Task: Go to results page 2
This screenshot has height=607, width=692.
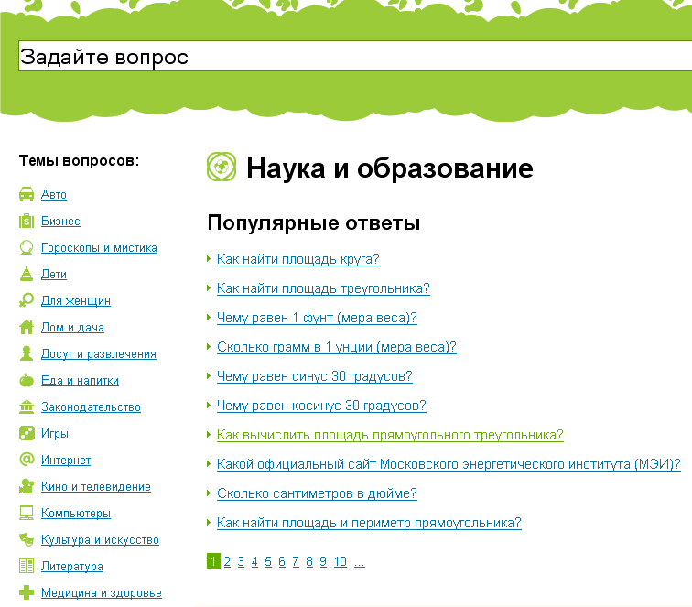Action: pos(227,561)
